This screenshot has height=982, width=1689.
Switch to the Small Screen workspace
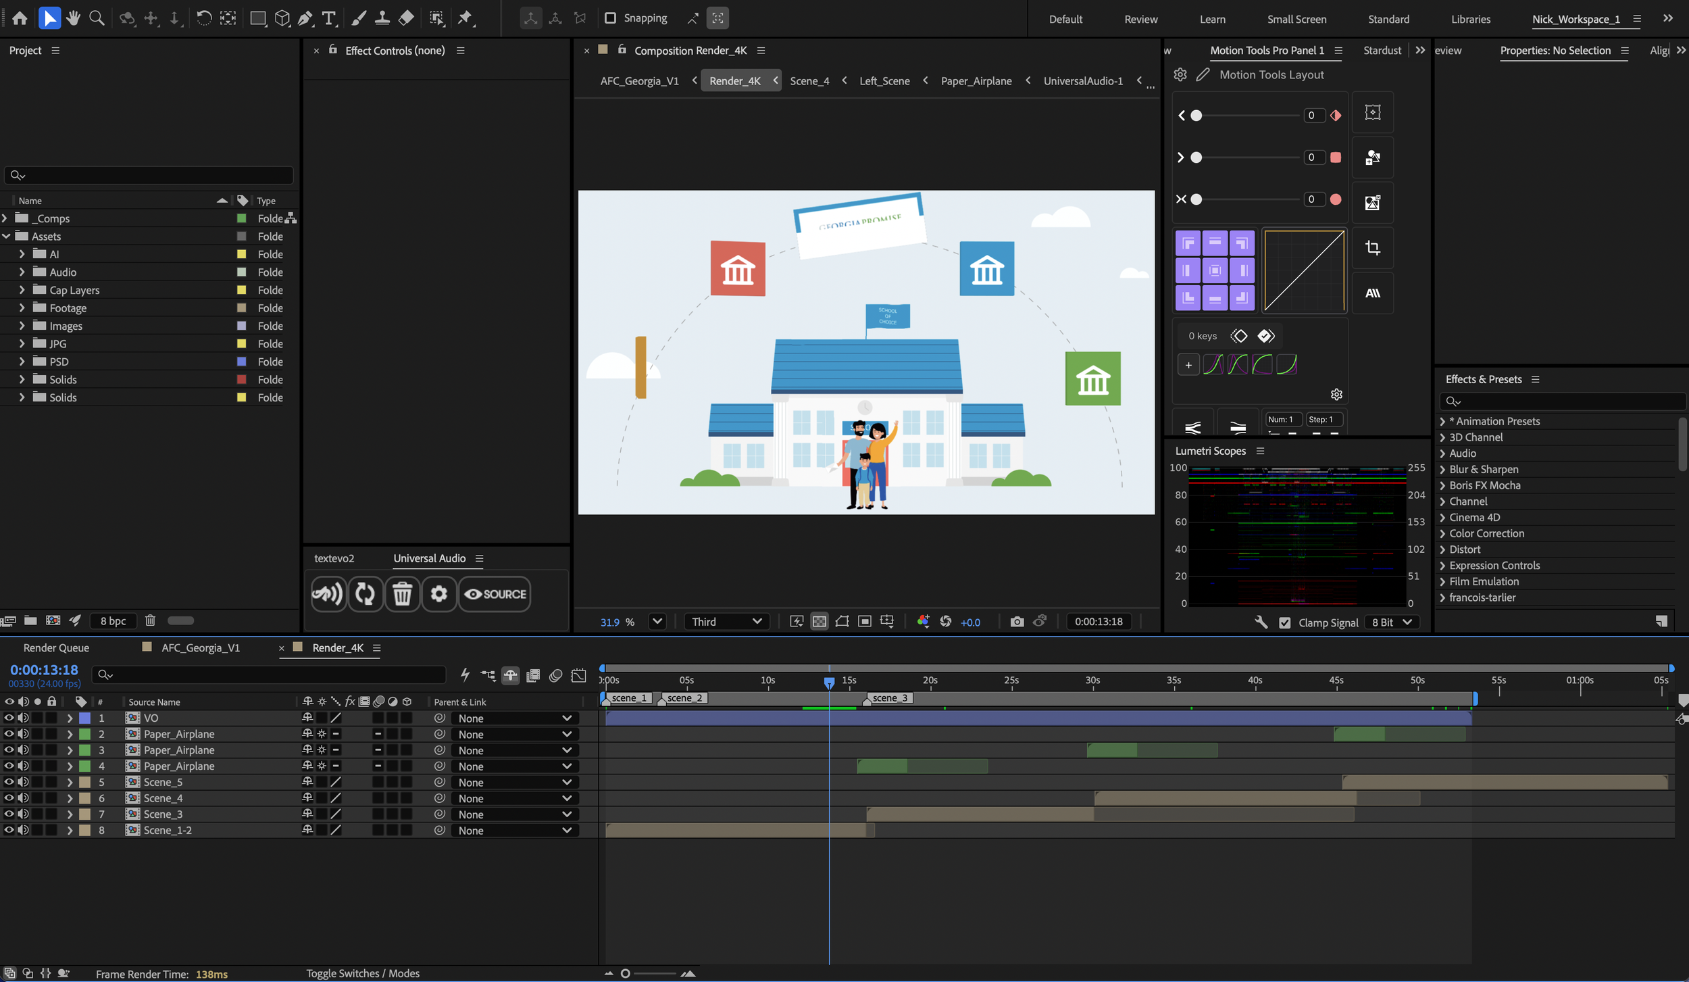[x=1296, y=19]
